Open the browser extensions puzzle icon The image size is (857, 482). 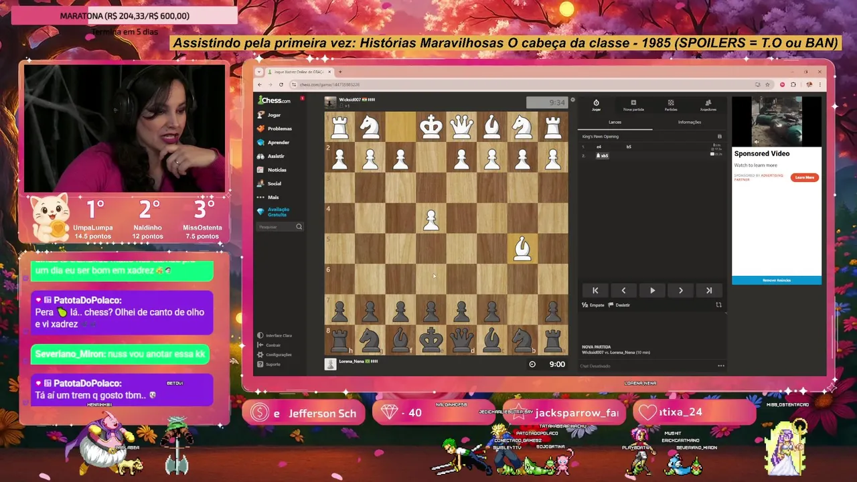click(x=793, y=84)
